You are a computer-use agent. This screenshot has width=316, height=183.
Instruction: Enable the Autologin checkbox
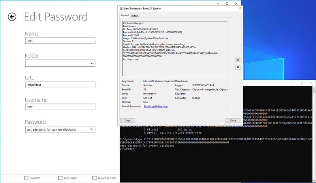pyautogui.click(x=60, y=178)
